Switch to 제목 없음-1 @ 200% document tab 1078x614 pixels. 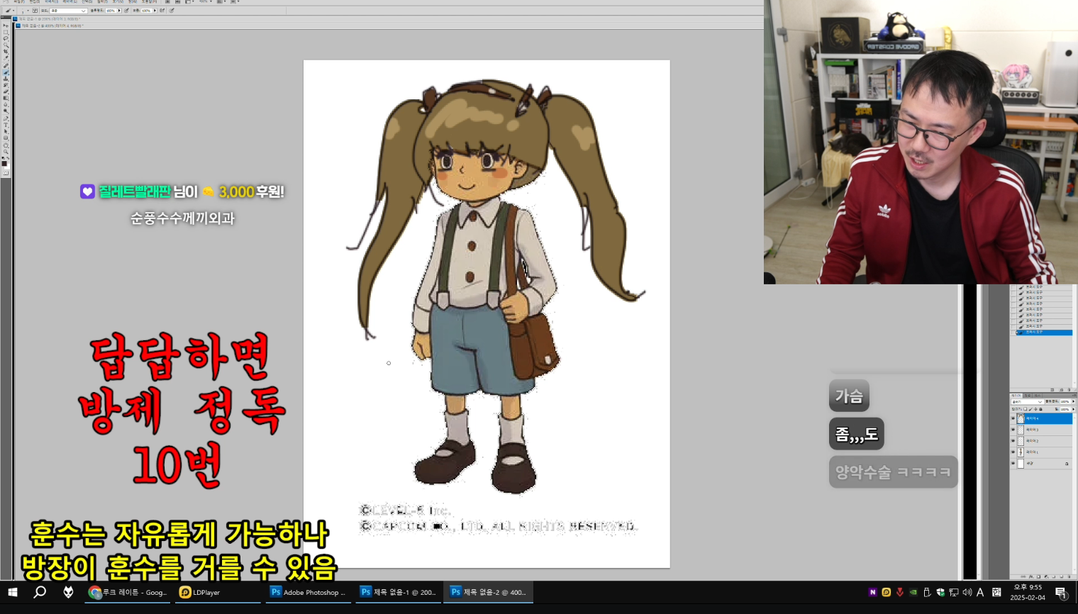pos(47,19)
